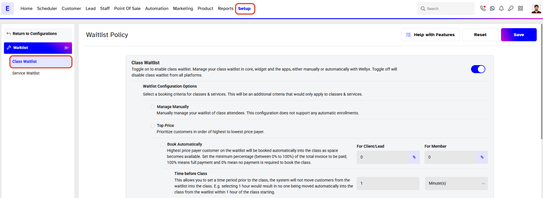The image size is (543, 198).
Task: Turn off the Class Waitlist toggle
Action: pyautogui.click(x=478, y=69)
